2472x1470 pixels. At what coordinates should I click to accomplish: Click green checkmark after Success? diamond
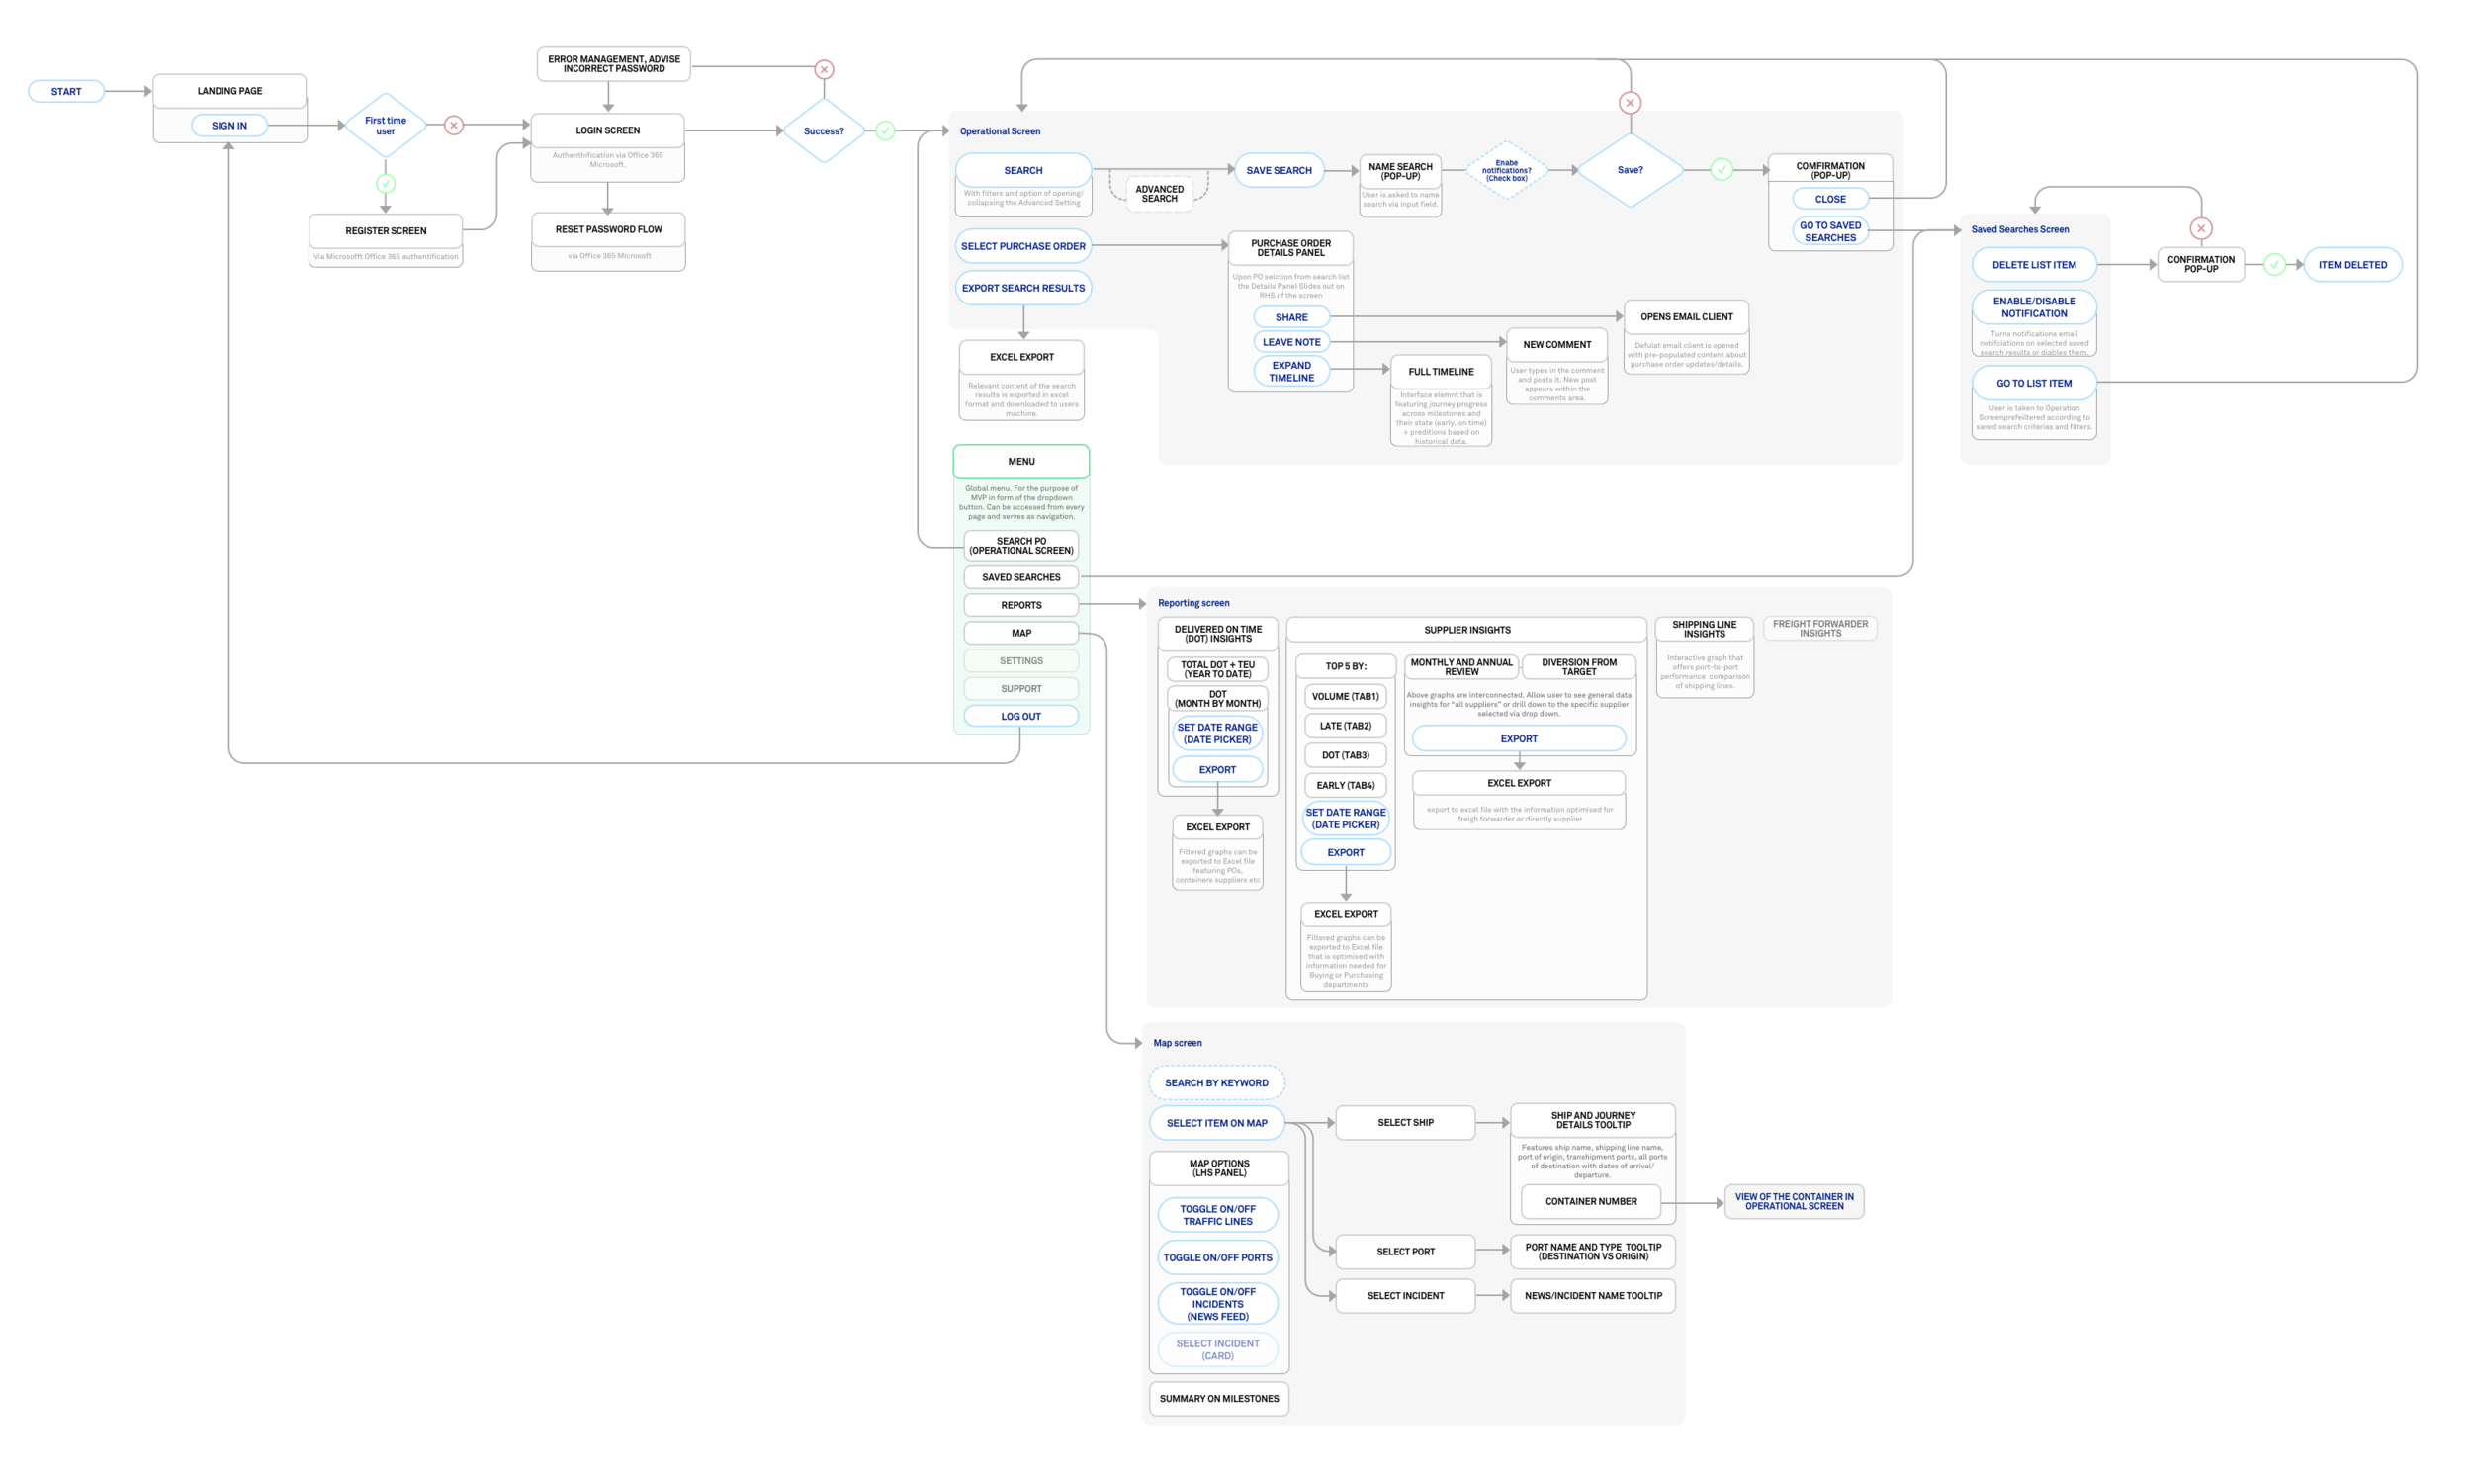point(885,130)
